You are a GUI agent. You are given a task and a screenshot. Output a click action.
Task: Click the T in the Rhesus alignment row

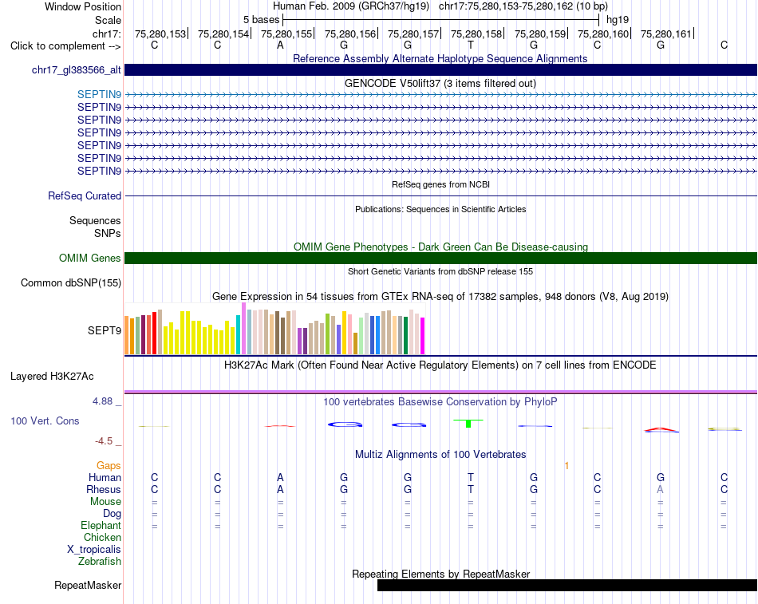pyautogui.click(x=471, y=489)
